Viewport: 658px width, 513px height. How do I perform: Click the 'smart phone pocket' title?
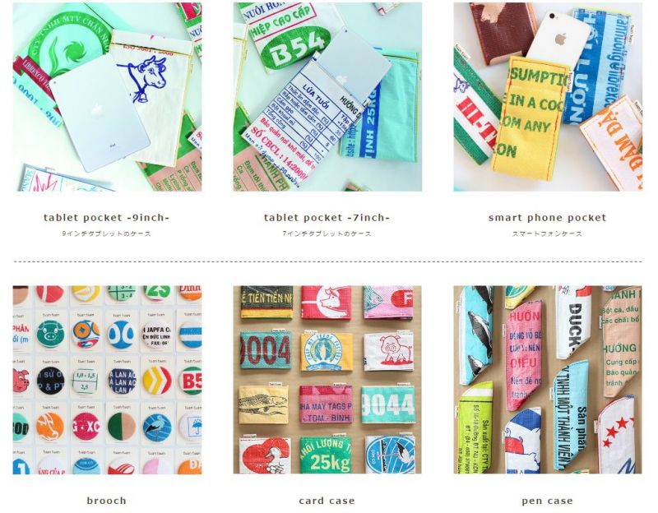pyautogui.click(x=547, y=218)
